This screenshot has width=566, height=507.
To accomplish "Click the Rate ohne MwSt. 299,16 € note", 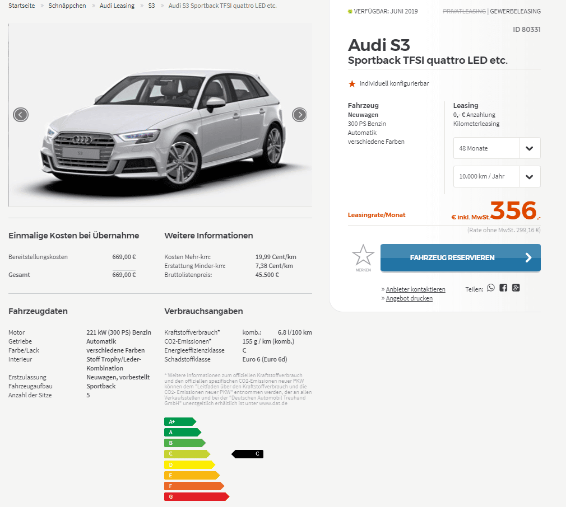I will coord(504,230).
